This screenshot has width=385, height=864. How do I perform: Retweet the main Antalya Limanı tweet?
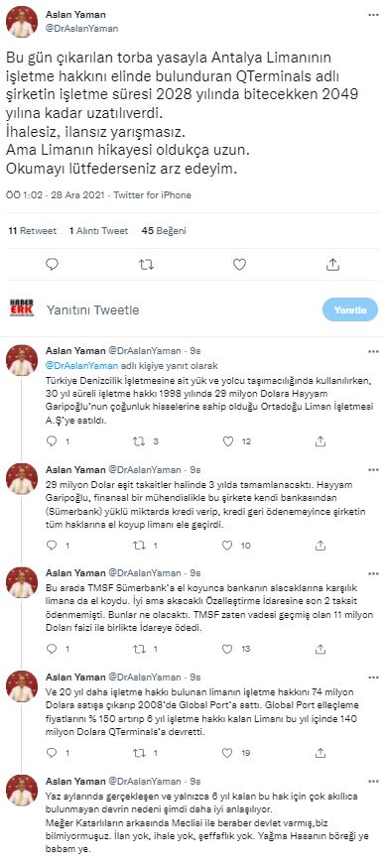(x=146, y=265)
